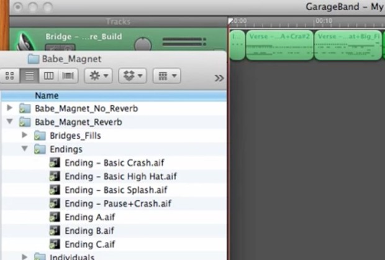Image resolution: width=385 pixels, height=260 pixels.
Task: Select Ending - Pause+Crash.aif file icon
Action: 55,203
